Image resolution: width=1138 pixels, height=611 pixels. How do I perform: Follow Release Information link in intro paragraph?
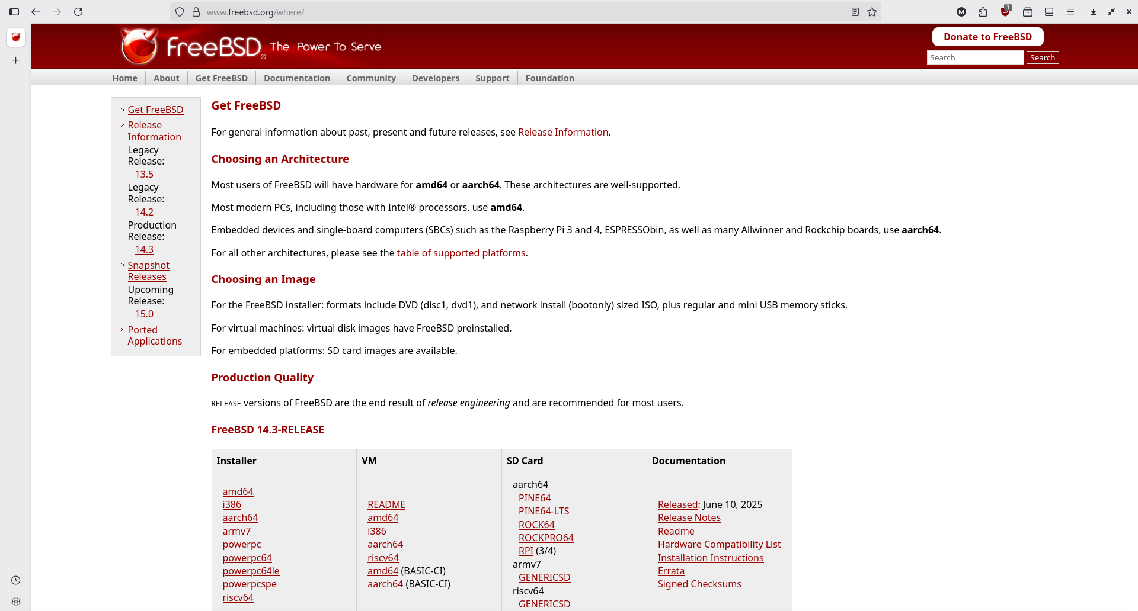coord(563,132)
